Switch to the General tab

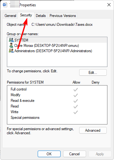coord(10,16)
